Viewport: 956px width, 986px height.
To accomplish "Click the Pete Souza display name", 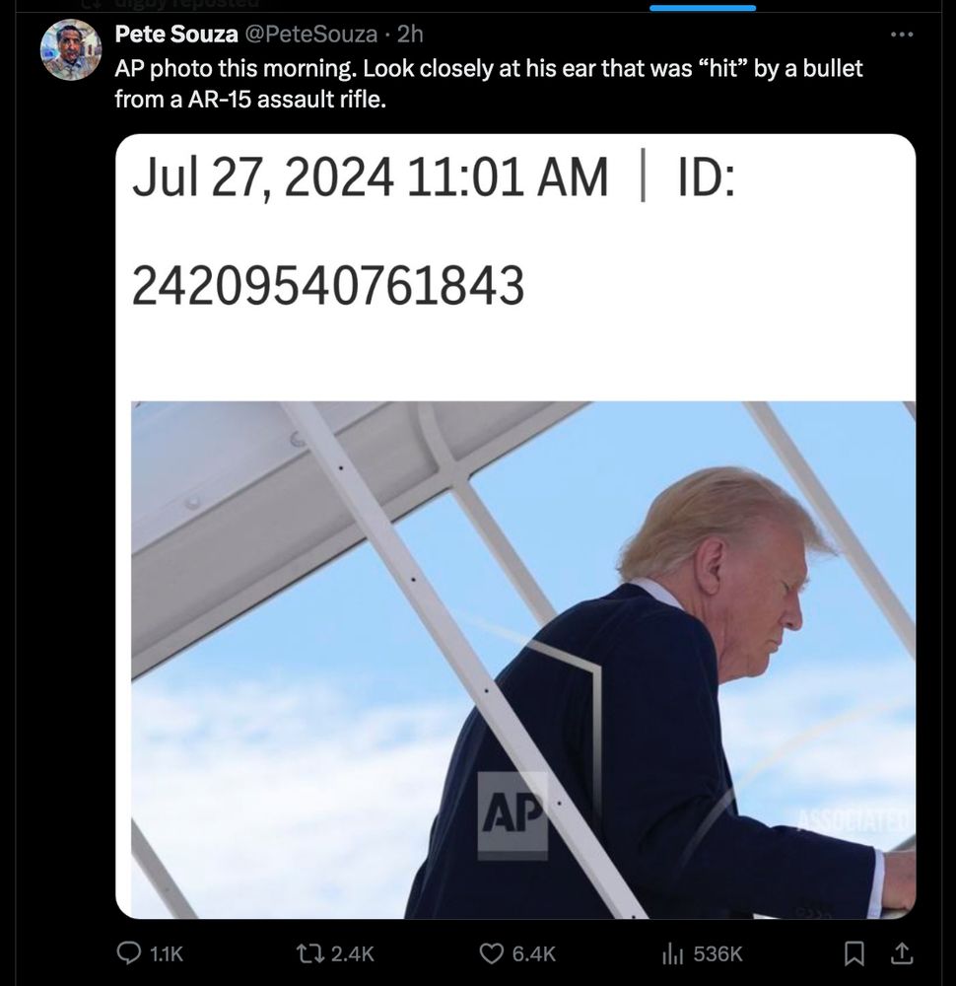I will click(x=176, y=34).
